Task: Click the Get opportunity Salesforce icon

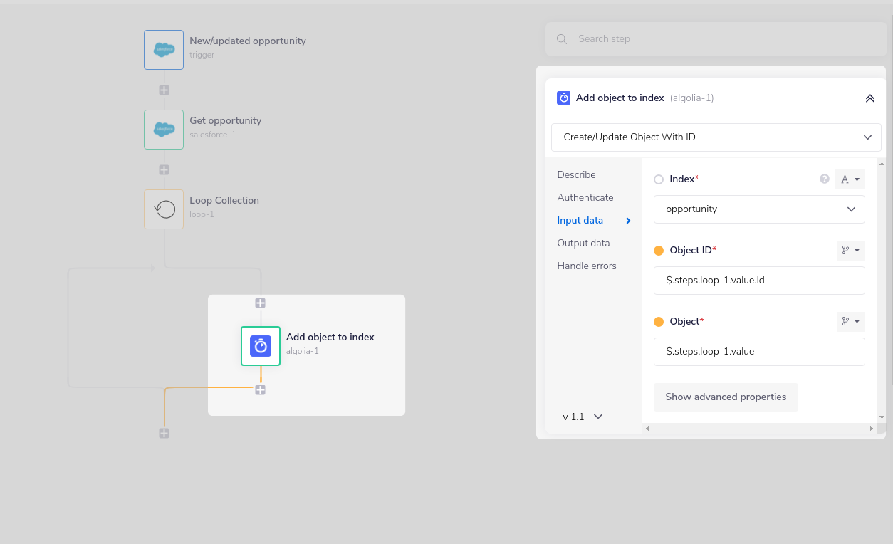Action: click(163, 130)
